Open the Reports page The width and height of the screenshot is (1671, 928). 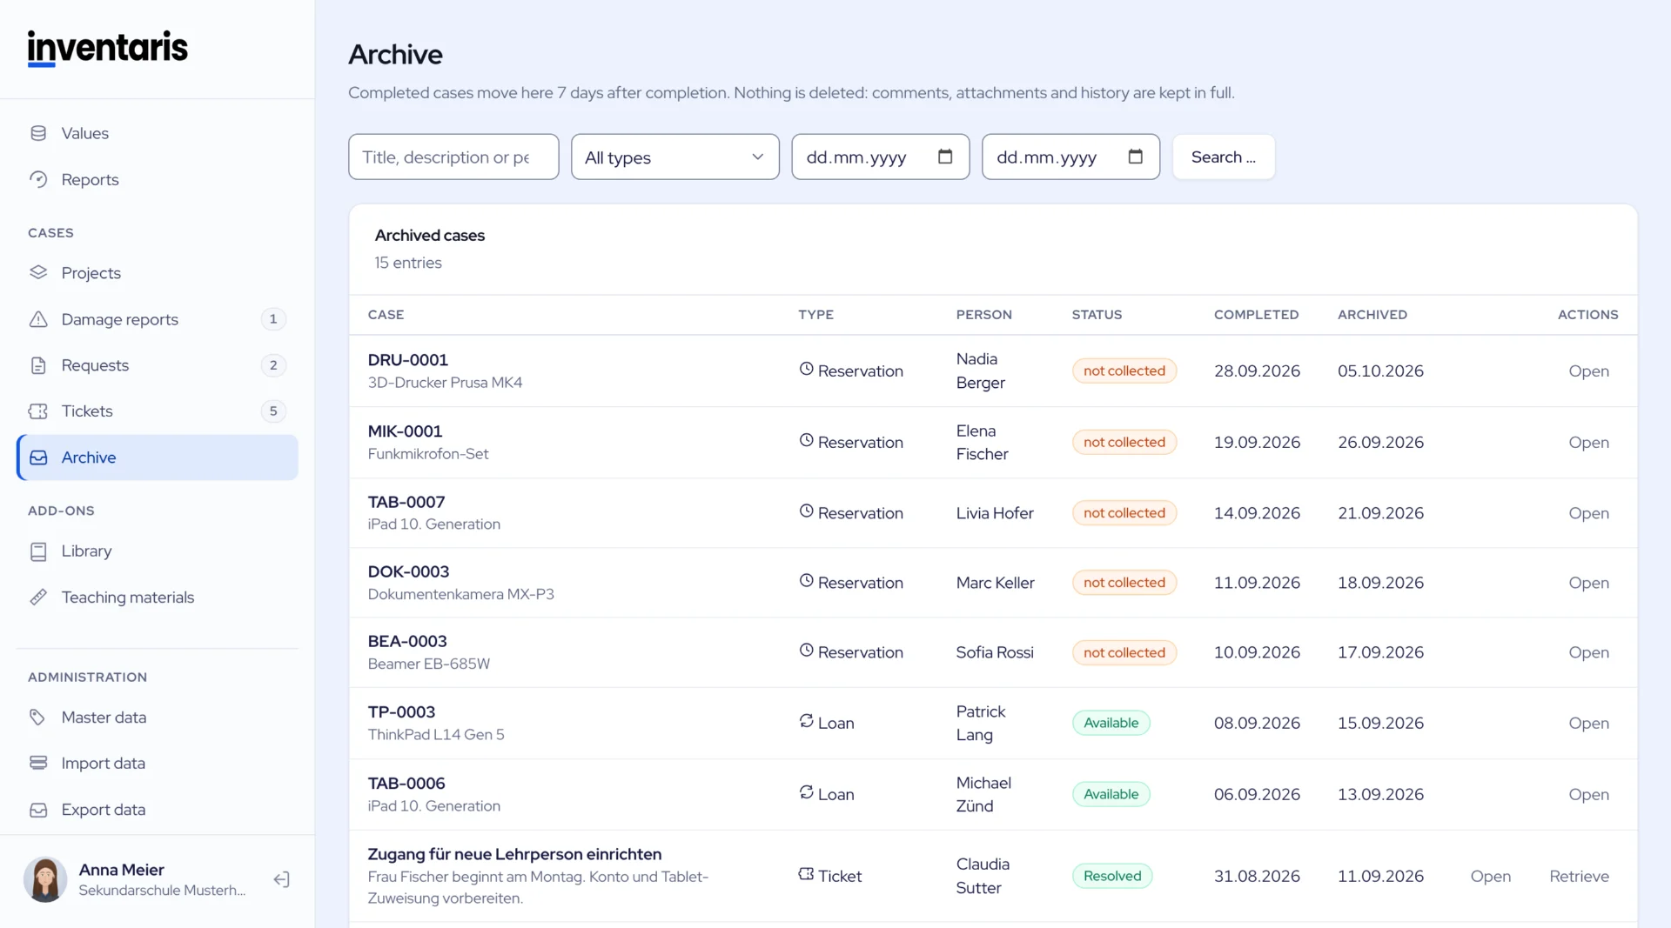click(x=90, y=179)
